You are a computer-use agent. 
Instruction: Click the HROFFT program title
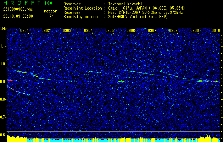[x=22, y=3]
